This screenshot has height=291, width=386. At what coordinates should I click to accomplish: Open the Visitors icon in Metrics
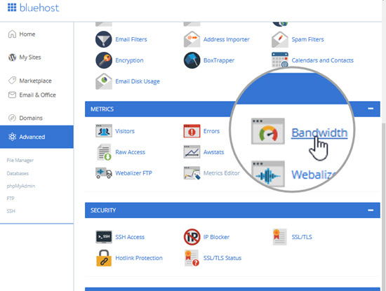(104, 130)
